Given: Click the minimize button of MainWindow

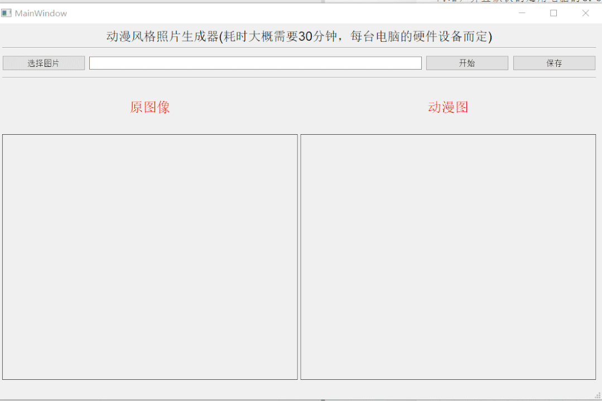Looking at the screenshot, I should [x=522, y=12].
